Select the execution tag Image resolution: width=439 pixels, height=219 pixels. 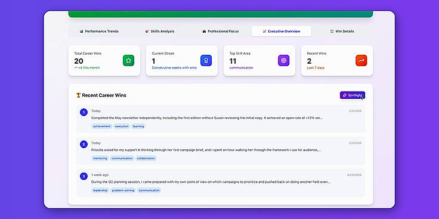pos(122,126)
